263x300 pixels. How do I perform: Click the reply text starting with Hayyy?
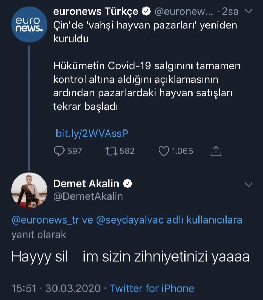point(130,258)
